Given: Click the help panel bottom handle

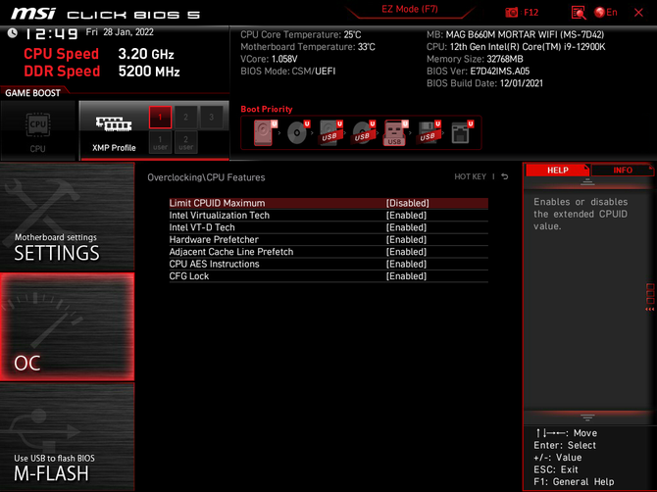Looking at the screenshot, I should 587,418.
